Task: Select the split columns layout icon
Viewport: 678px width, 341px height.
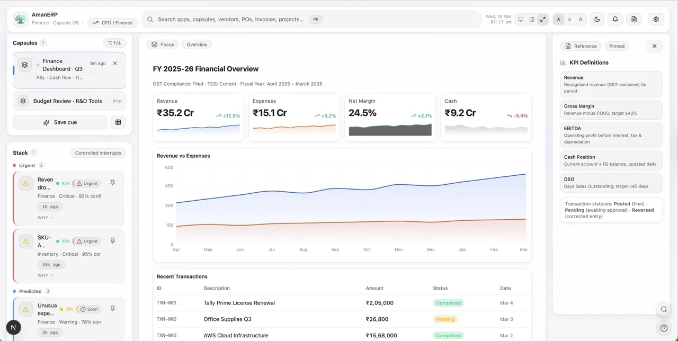Action: coord(532,19)
